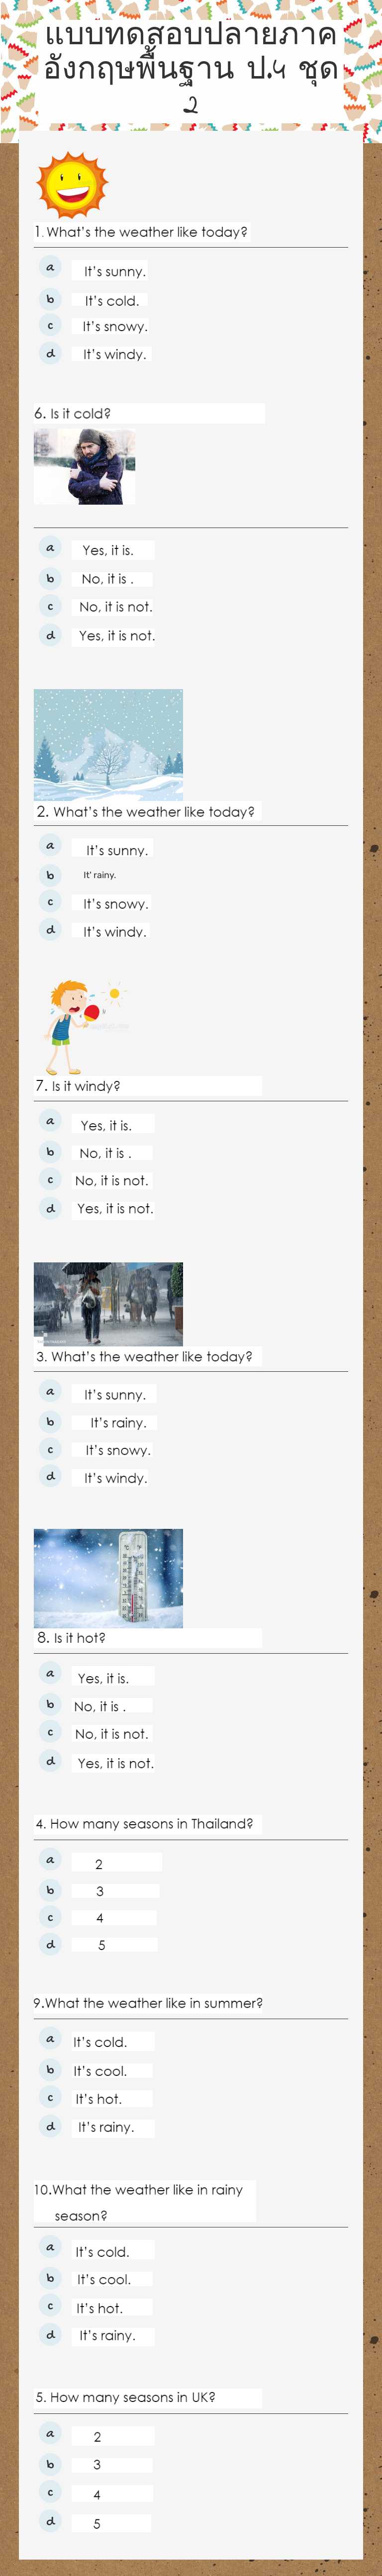Choose "It's rainy." for question 3
Screen dimensions: 382x2576
tap(117, 1422)
